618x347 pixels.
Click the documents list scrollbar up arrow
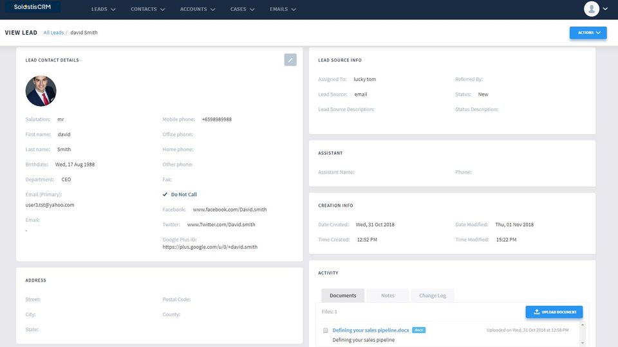point(583,325)
